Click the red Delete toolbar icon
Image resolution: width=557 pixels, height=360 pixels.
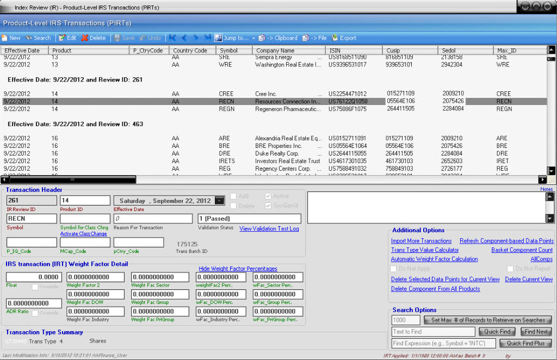84,38
